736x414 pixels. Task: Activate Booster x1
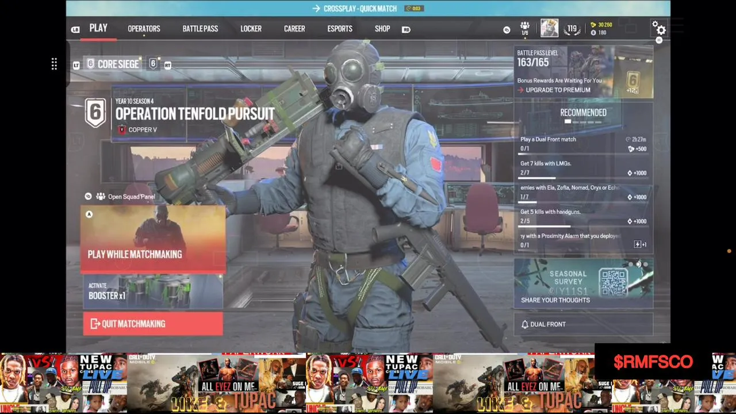pyautogui.click(x=153, y=291)
